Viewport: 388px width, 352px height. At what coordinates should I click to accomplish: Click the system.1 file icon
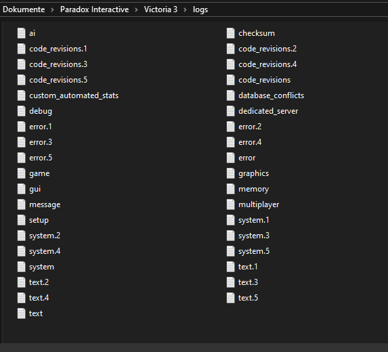click(231, 220)
